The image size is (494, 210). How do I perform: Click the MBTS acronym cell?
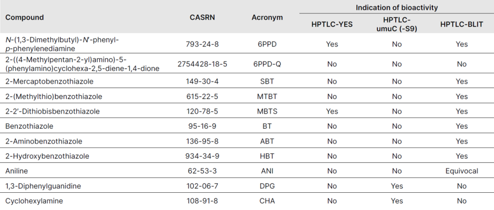[267, 111]
